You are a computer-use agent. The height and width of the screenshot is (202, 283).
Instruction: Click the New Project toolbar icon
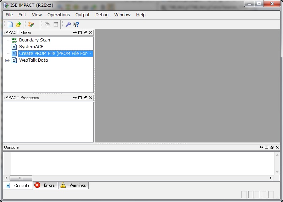pos(10,24)
